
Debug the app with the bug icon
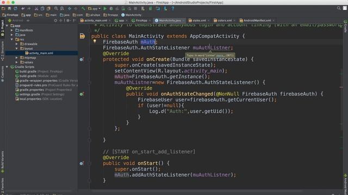pos(111,9)
